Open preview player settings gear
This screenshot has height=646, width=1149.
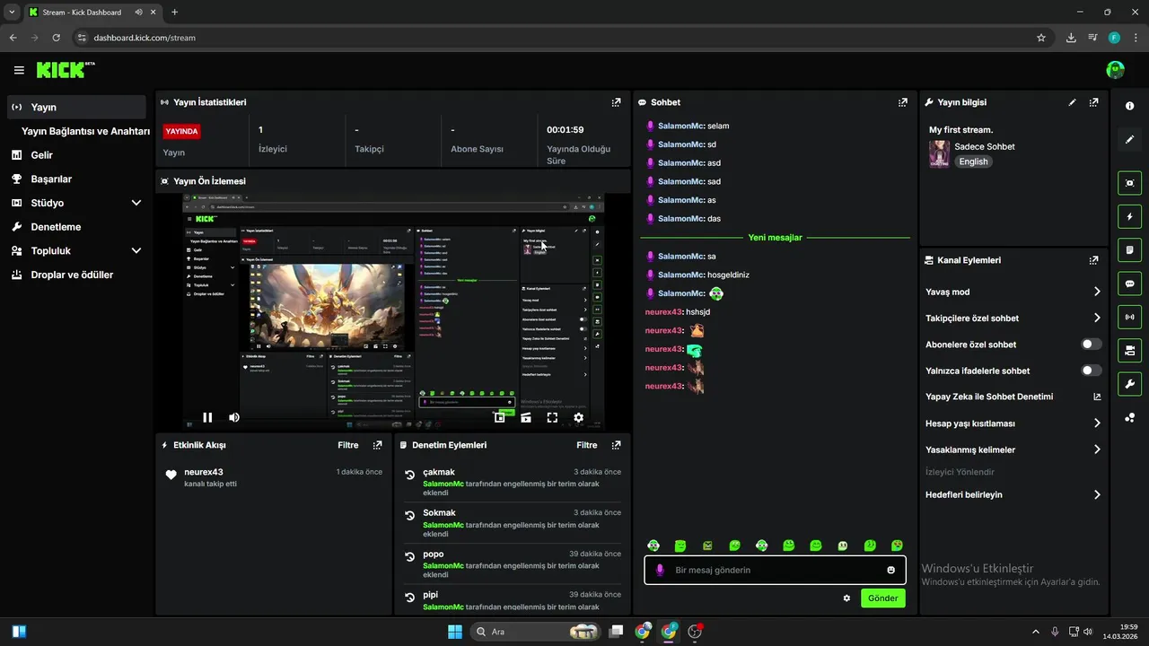pos(578,417)
